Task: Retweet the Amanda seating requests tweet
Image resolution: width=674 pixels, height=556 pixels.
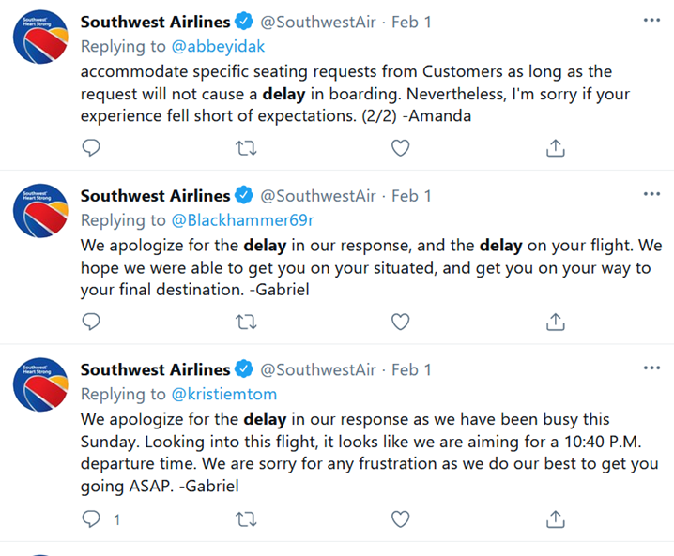Action: (x=246, y=148)
